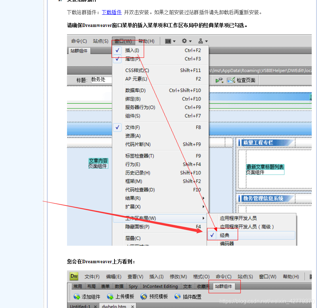This screenshot has height=308, width=318.
Task: Switch to the 数据 insert tab
Action: (119, 286)
